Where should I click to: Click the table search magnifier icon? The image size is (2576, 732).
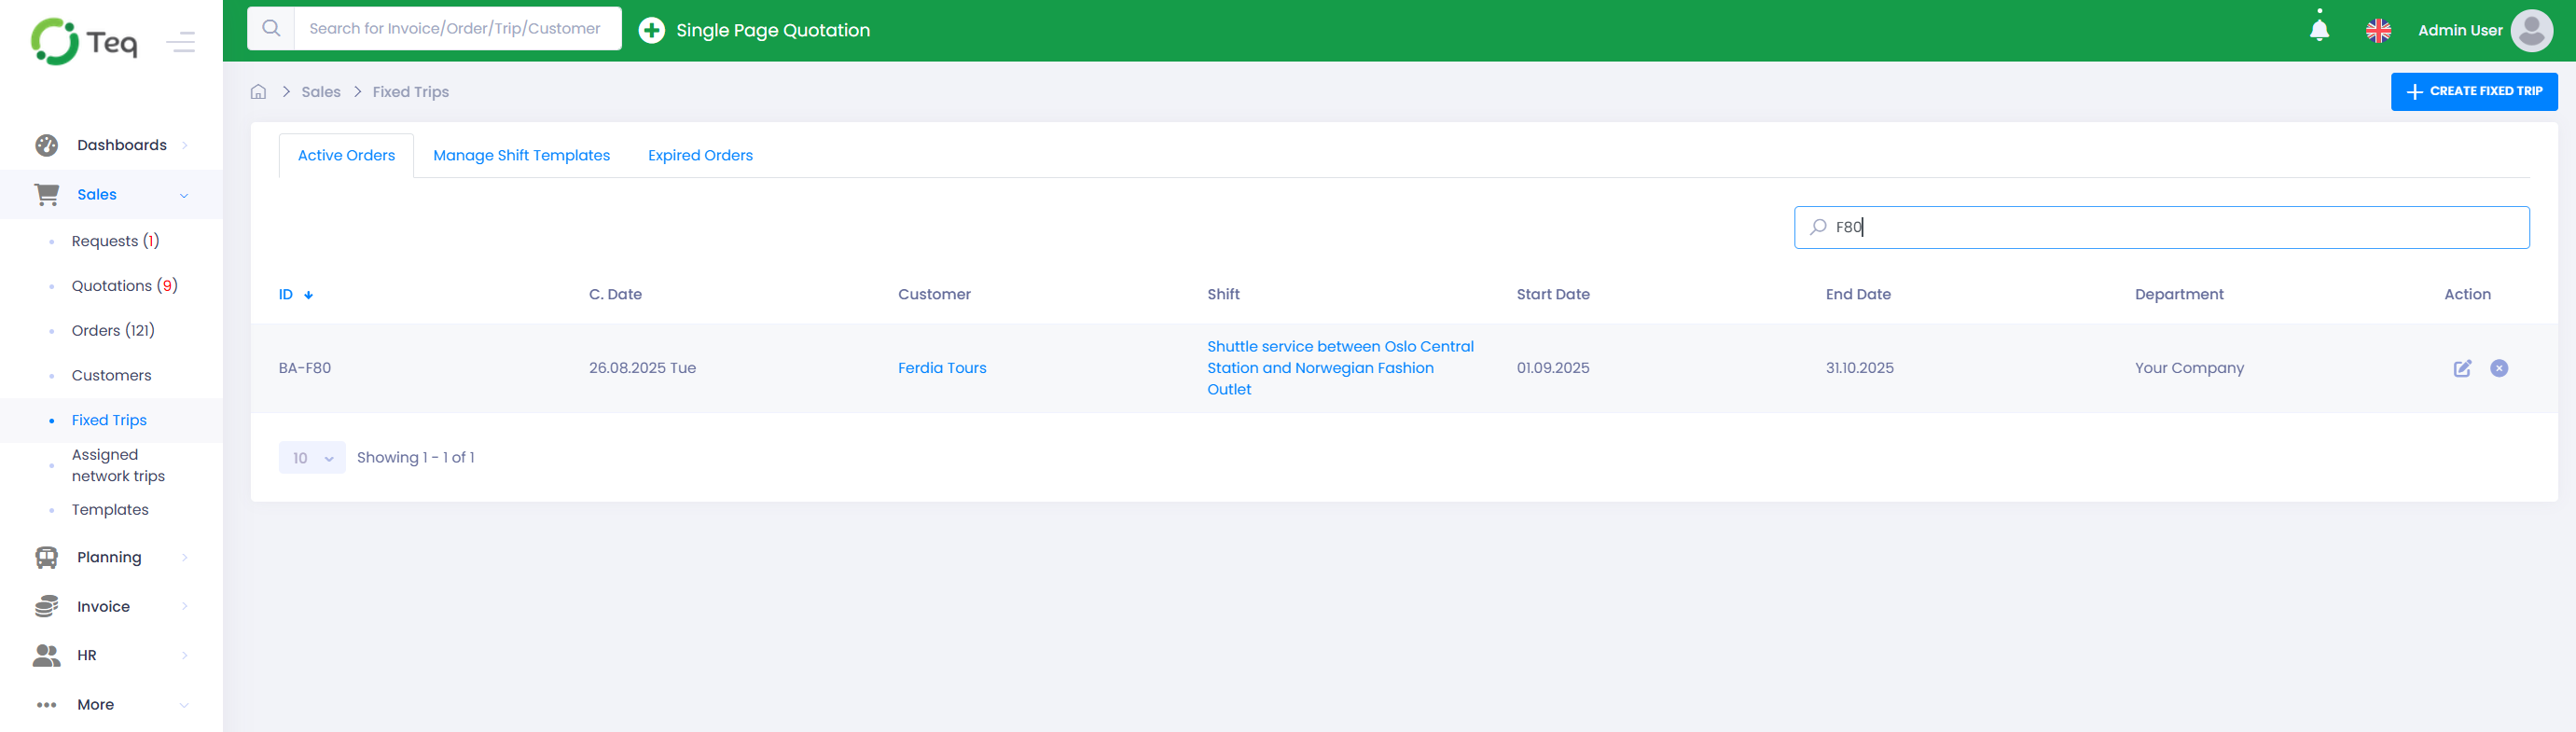[1817, 227]
